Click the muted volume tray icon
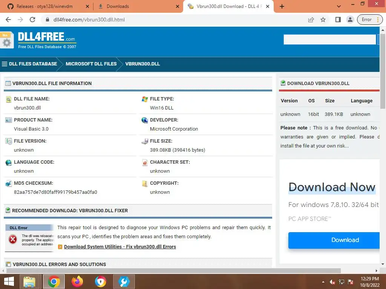Screen dimensions: 386x289 332,282
